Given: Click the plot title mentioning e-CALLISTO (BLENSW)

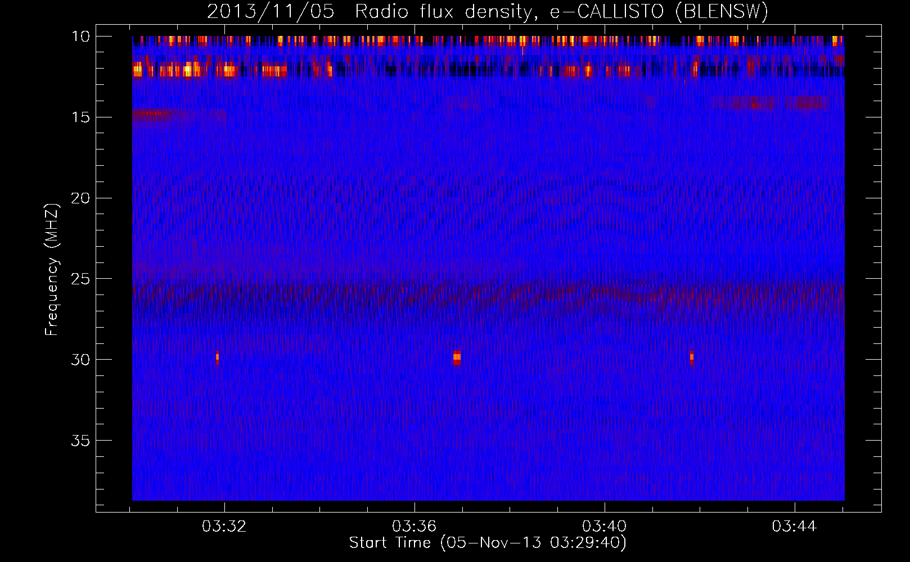Looking at the screenshot, I should click(488, 11).
